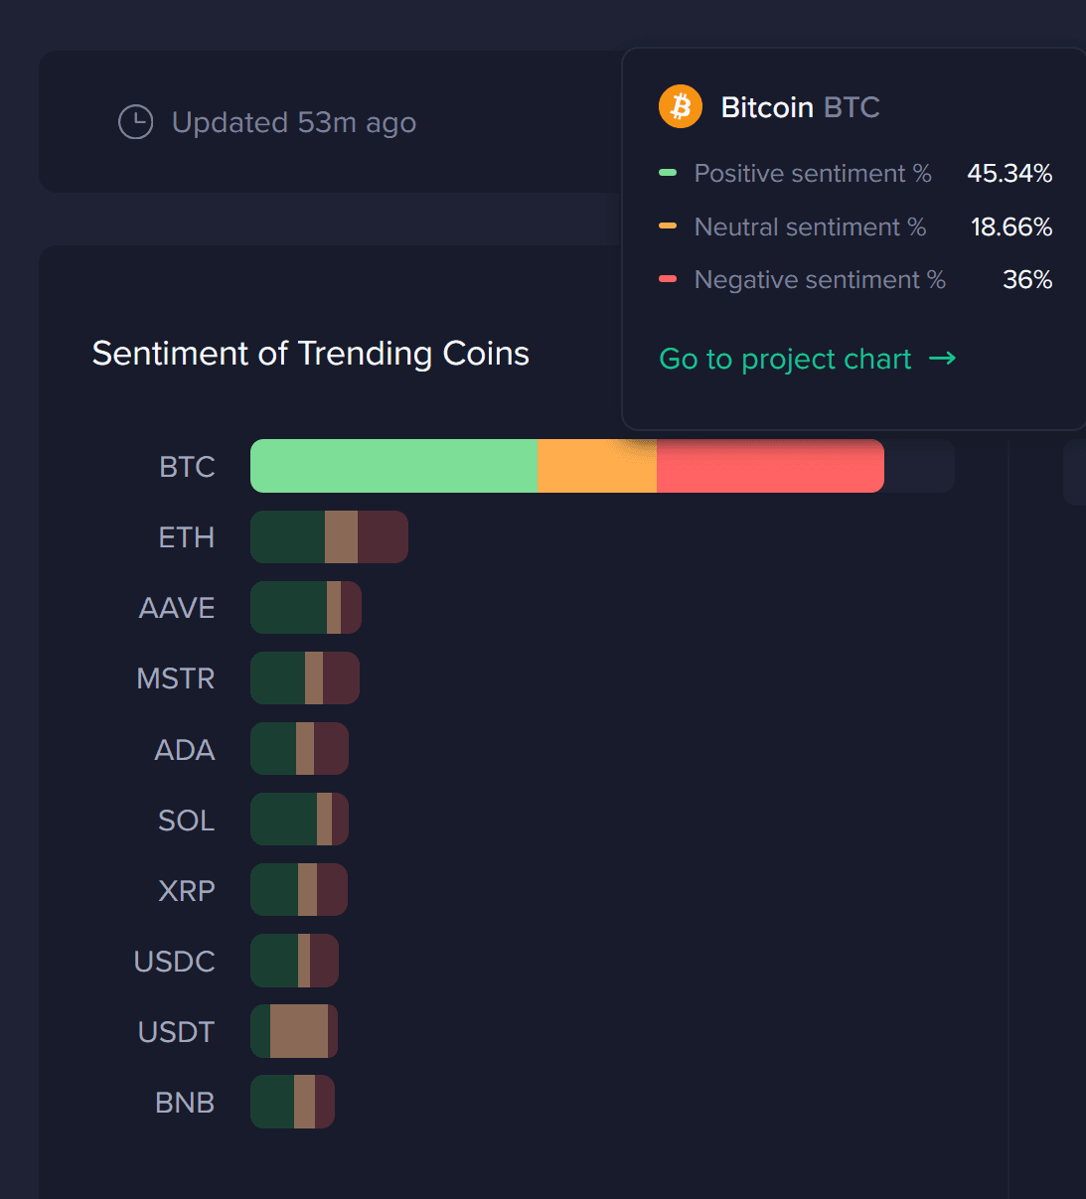Click the green positive sentiment legend marker
Screen dimensions: 1086x1199
(x=668, y=173)
